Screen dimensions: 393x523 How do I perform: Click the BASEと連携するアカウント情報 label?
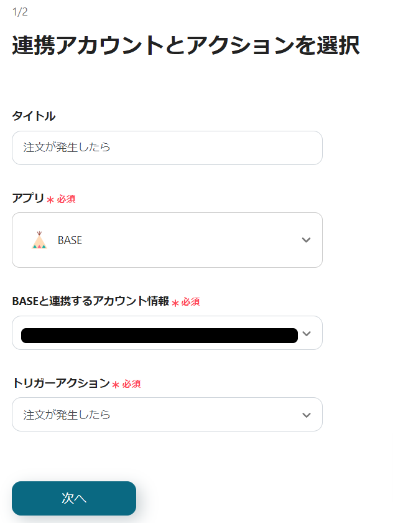pos(90,301)
